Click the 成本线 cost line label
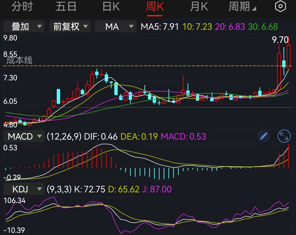The width and height of the screenshot is (296, 235). [x=19, y=61]
